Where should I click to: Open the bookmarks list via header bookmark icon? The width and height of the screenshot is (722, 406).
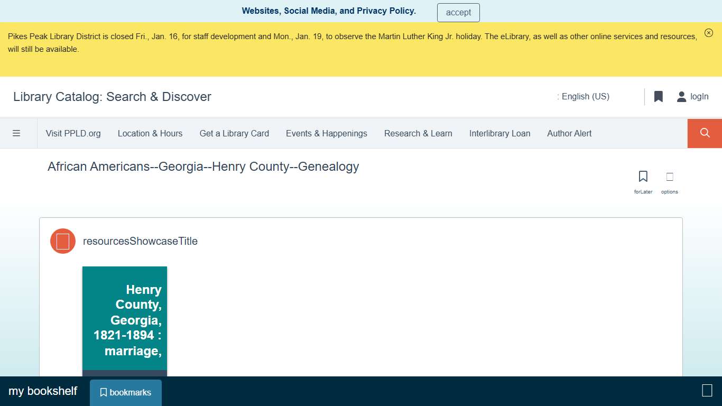tap(658, 97)
